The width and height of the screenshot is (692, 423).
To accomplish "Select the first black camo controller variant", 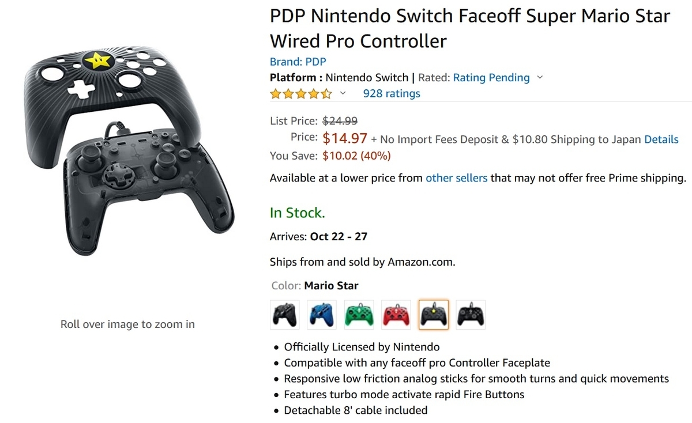I will [284, 314].
